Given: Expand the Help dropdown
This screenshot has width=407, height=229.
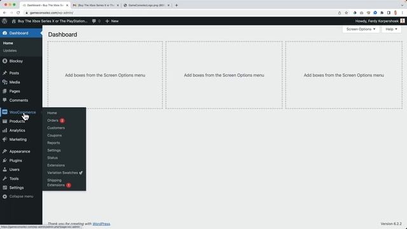Looking at the screenshot, I should [x=392, y=29].
